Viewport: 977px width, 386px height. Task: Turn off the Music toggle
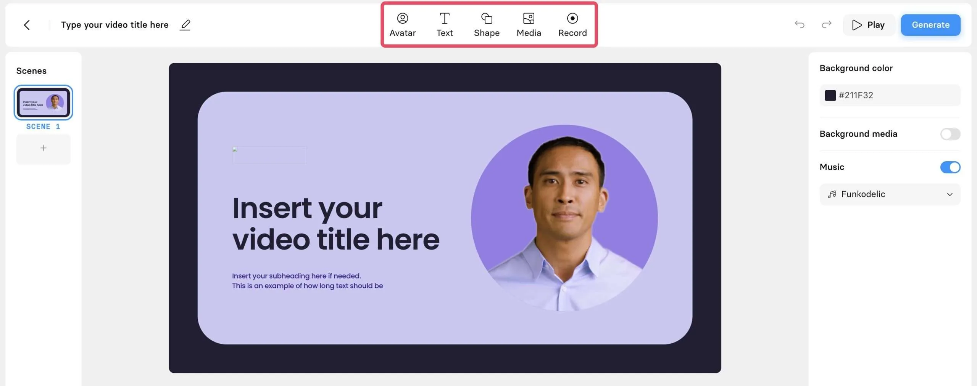950,167
